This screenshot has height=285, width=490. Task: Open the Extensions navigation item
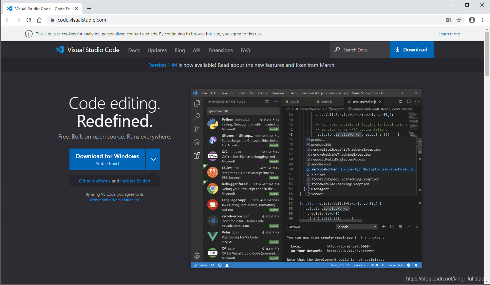pos(220,50)
